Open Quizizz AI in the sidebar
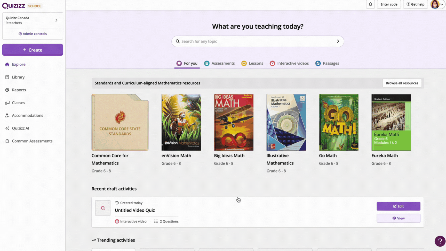This screenshot has width=446, height=251. coord(20,128)
